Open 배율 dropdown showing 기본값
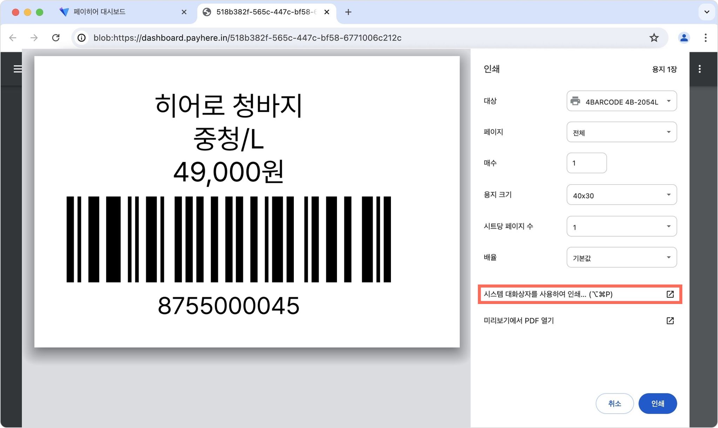Image resolution: width=718 pixels, height=428 pixels. coord(622,257)
